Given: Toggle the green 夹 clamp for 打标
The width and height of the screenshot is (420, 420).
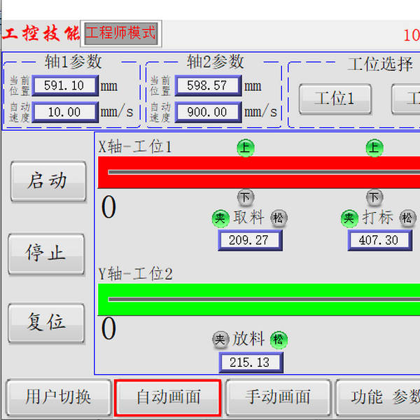Looking at the screenshot, I should [x=349, y=218].
